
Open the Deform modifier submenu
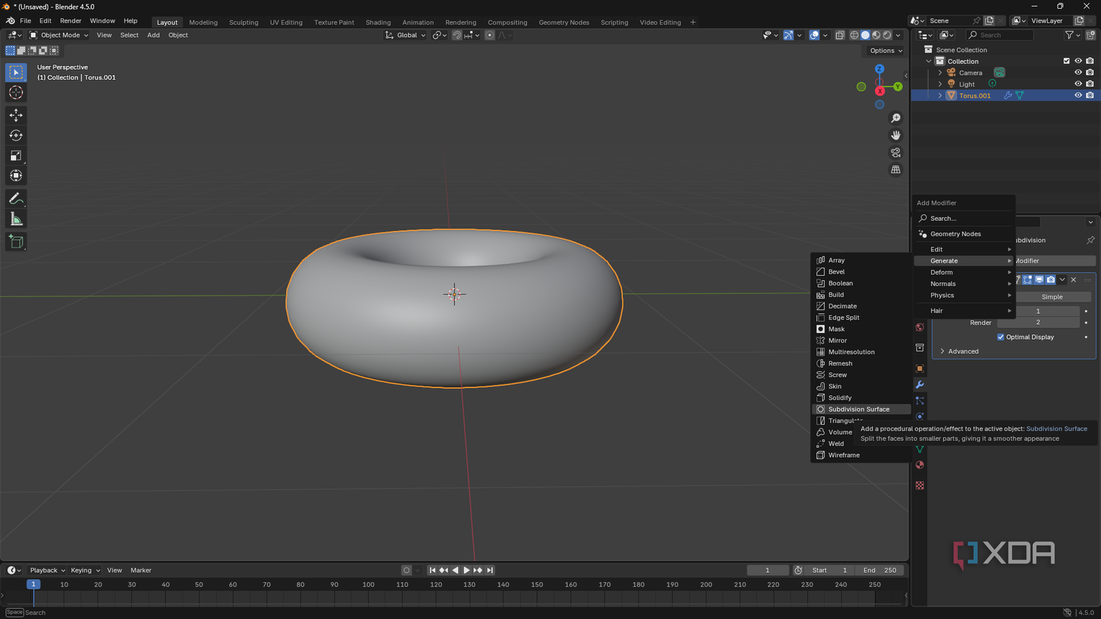pos(964,272)
